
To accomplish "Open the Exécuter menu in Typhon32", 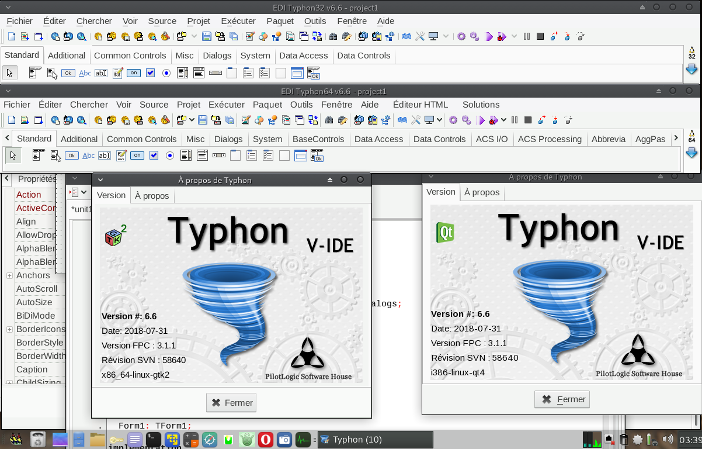I will (x=238, y=21).
